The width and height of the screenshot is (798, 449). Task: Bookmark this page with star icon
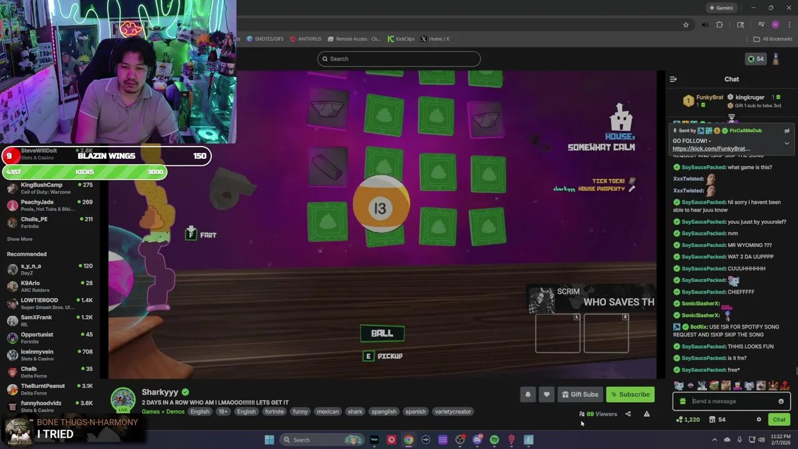(x=686, y=25)
